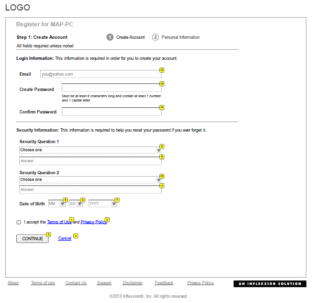The width and height of the screenshot is (315, 303).
Task: Open the About footer link
Action: (x=13, y=283)
